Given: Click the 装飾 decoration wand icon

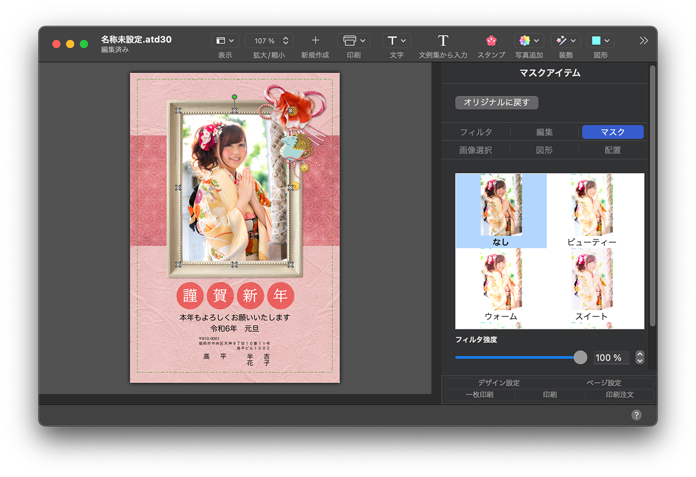Looking at the screenshot, I should click(x=561, y=40).
